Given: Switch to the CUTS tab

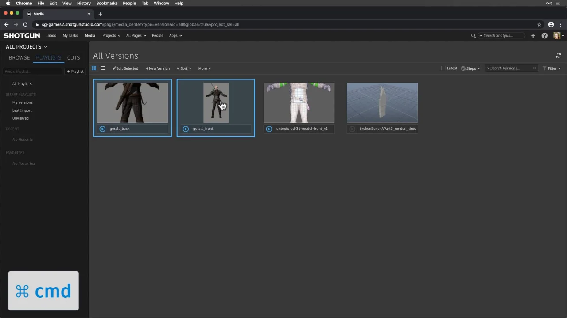Looking at the screenshot, I should [x=74, y=57].
